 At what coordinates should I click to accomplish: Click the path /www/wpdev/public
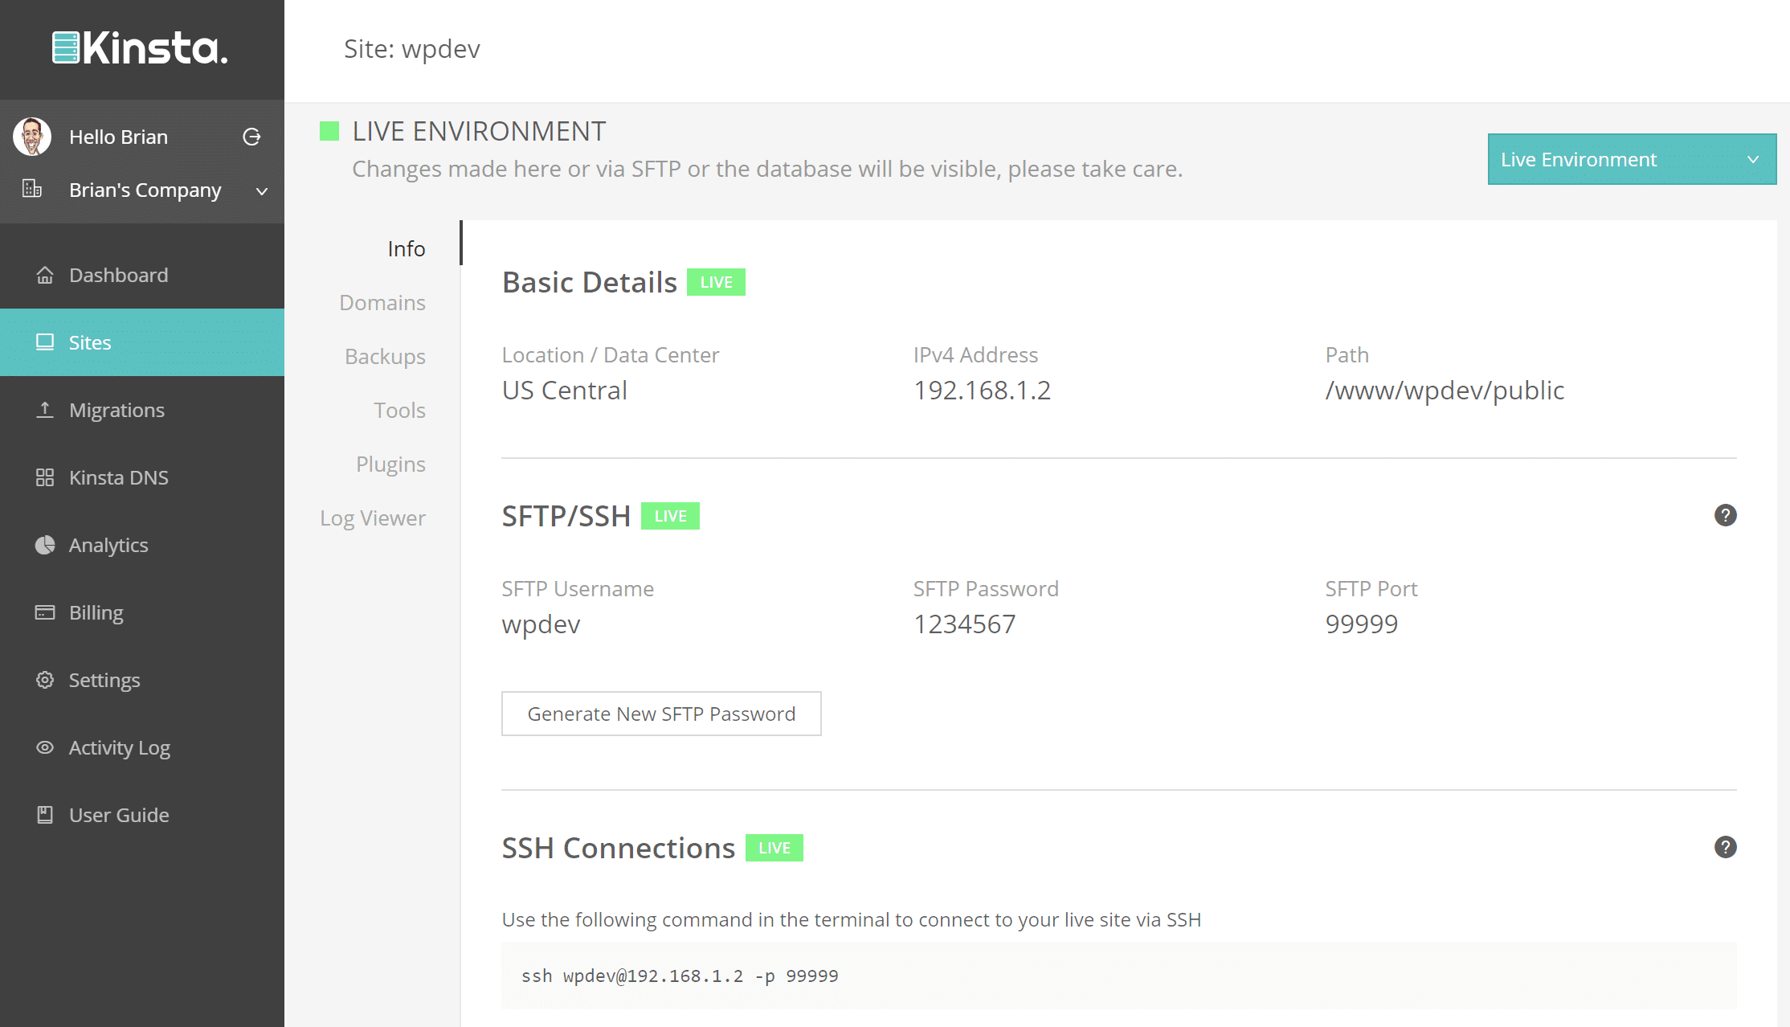(1445, 390)
